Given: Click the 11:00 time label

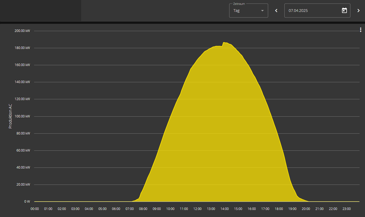Looking at the screenshot, I should click(x=184, y=209).
